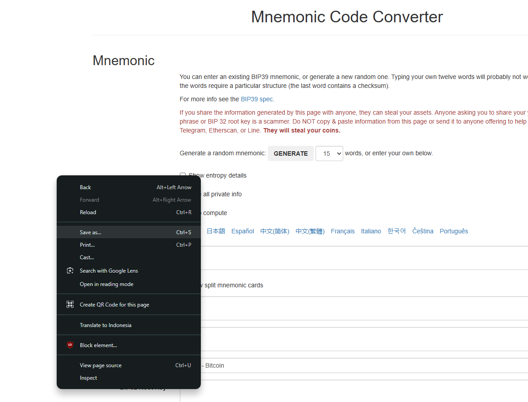Select Block element... entry
The height and width of the screenshot is (402, 528).
click(129, 345)
